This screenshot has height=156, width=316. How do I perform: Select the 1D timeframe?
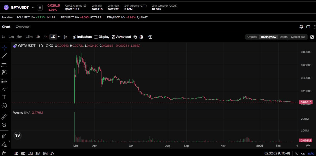(x=53, y=37)
